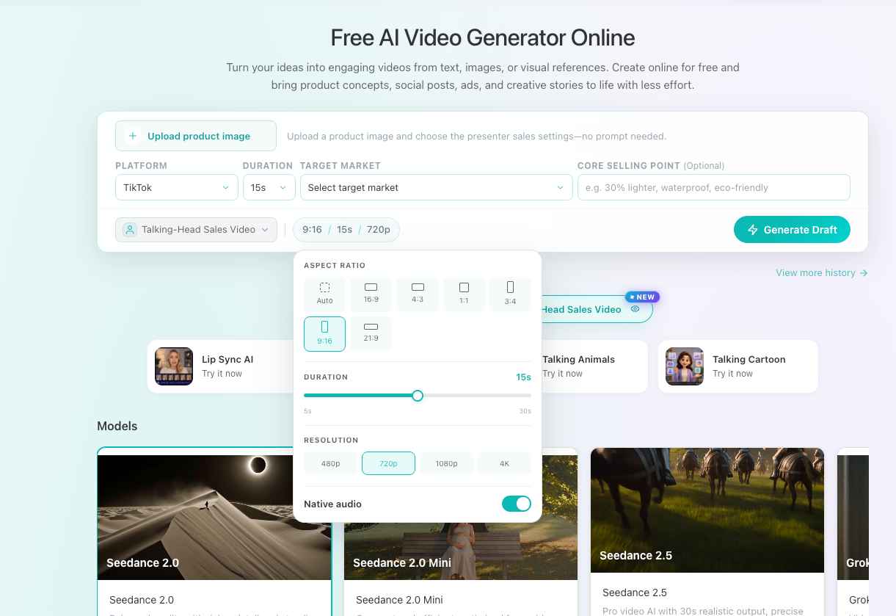Toggle the Native audio switch

[517, 504]
